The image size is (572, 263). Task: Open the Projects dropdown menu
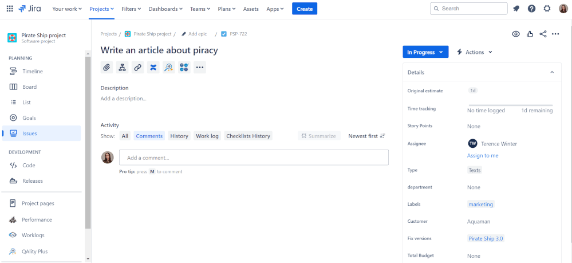pos(102,9)
